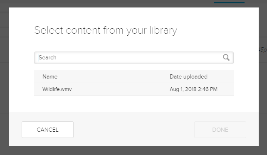Focus the Search input field
Image resolution: width=267 pixels, height=155 pixels.
pos(134,58)
